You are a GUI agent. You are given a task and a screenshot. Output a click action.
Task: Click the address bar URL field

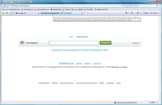pyautogui.click(x=66, y=6)
